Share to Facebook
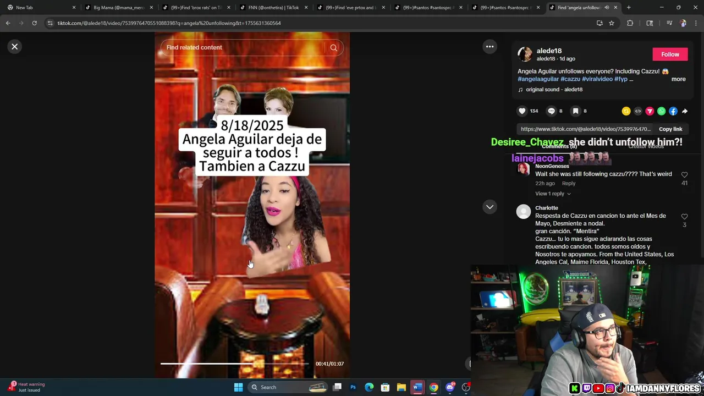 (673, 111)
